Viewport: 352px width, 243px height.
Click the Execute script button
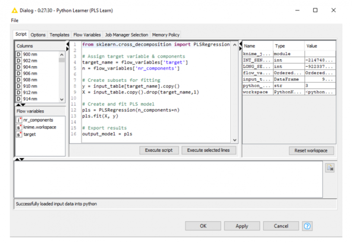tap(159, 150)
